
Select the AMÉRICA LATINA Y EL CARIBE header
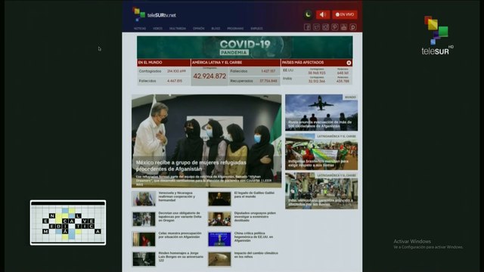235,63
